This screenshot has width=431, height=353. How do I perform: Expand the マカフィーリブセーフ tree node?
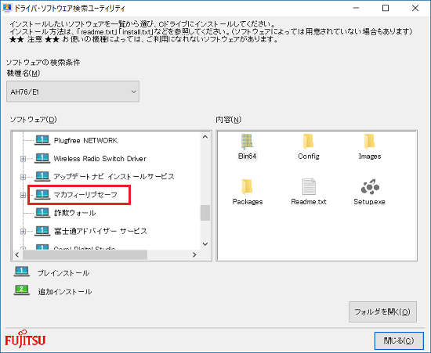click(x=23, y=195)
